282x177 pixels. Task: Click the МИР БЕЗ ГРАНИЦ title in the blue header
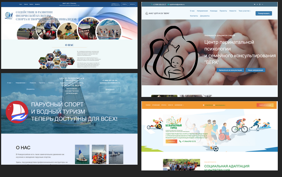click(x=70, y=3)
